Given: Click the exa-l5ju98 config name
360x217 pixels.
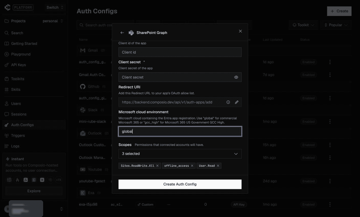Looking at the screenshot, I should pos(88,205).
